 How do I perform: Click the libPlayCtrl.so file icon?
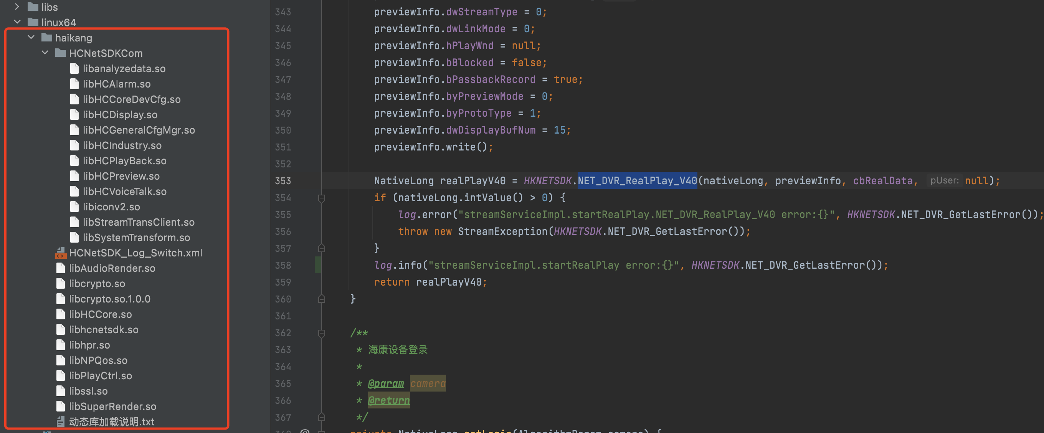tap(61, 376)
